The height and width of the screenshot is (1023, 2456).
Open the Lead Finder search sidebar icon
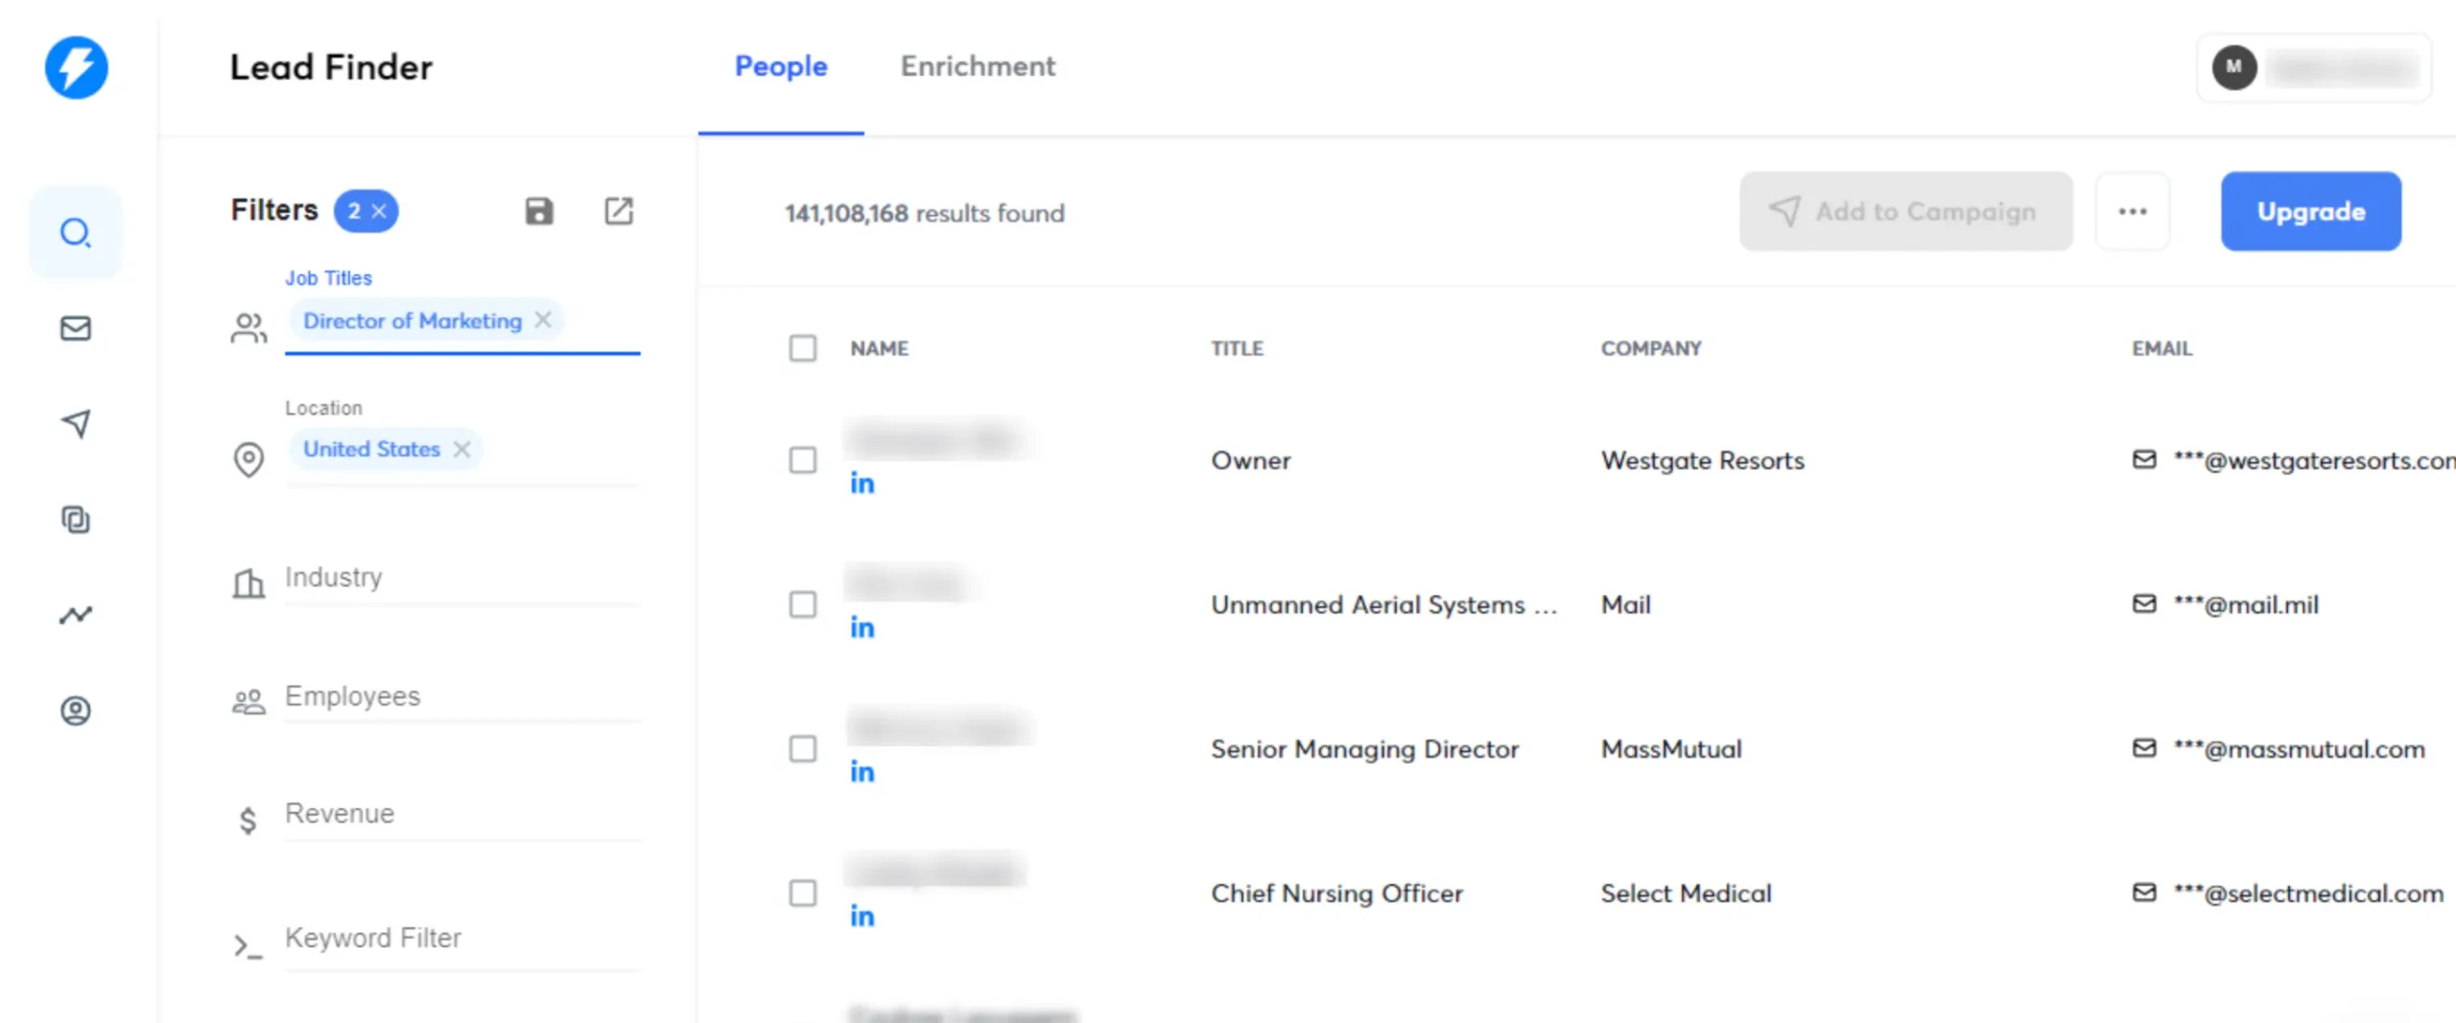pos(76,233)
